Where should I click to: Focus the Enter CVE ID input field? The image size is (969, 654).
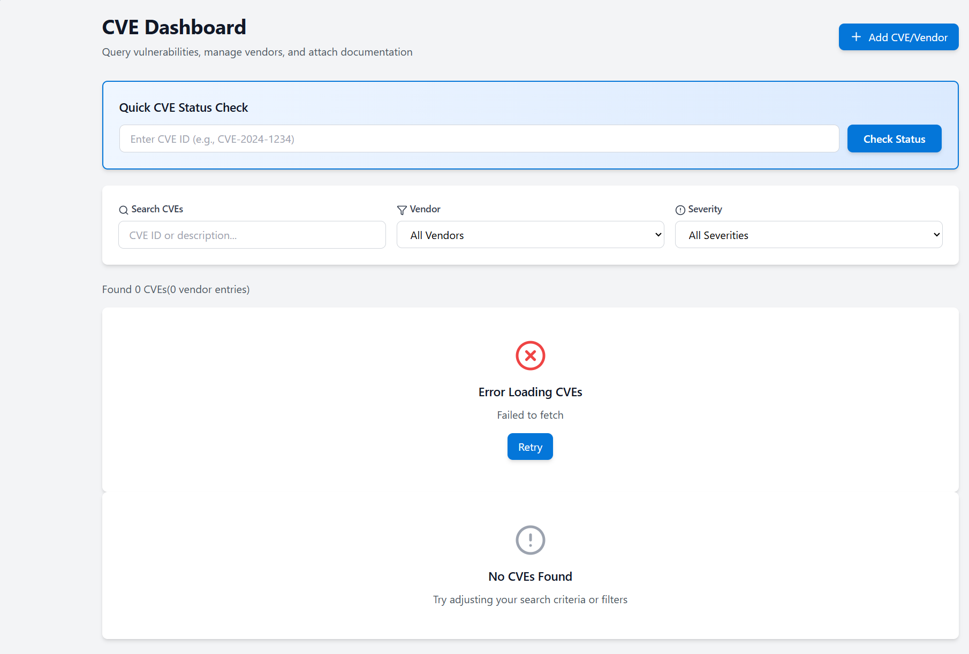click(x=479, y=139)
